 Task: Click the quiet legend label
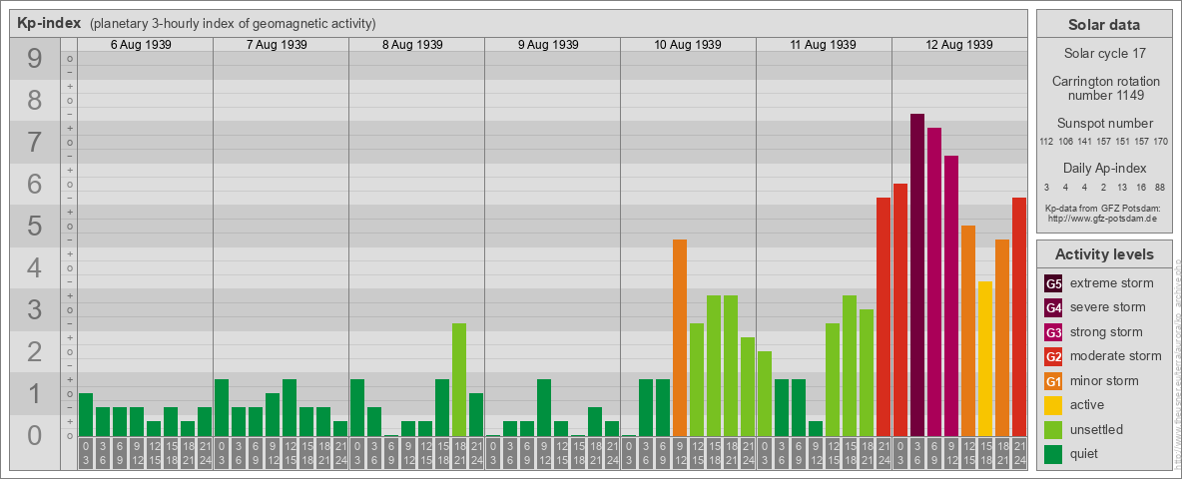point(1086,453)
